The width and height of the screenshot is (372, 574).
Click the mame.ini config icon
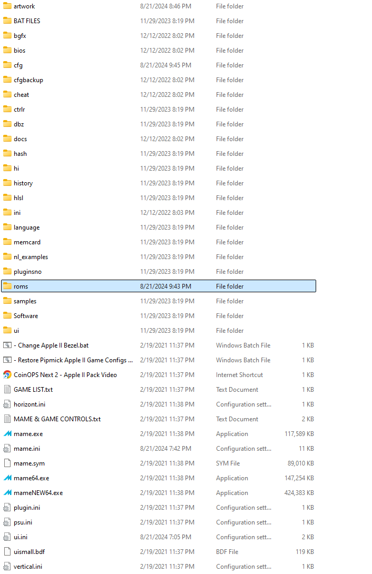pos(7,449)
